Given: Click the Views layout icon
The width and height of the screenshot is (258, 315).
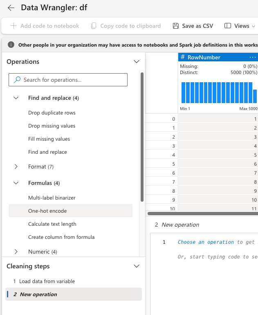Looking at the screenshot, I should (x=228, y=26).
